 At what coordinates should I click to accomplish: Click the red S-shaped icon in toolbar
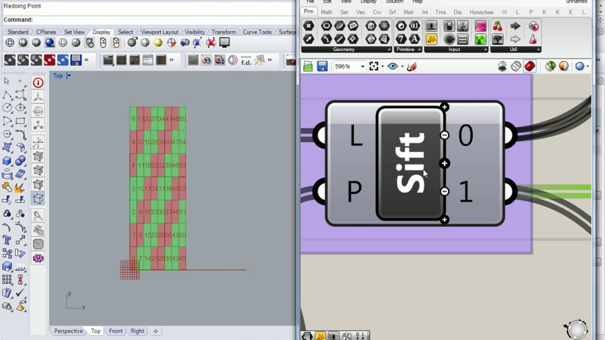pos(50,60)
